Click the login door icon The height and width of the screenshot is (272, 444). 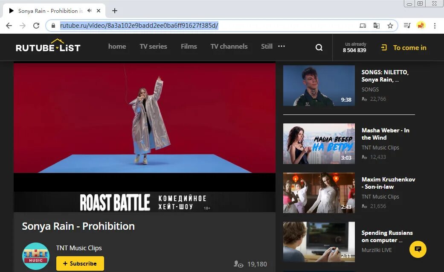point(384,47)
